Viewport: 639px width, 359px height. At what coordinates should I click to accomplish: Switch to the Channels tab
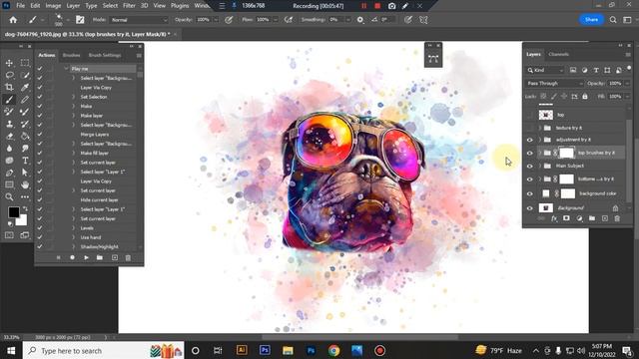point(558,54)
